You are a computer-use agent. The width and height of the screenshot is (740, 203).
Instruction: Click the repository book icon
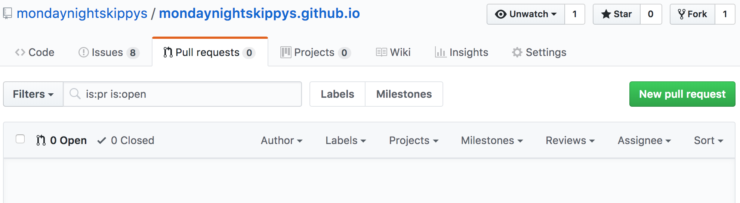tap(7, 14)
